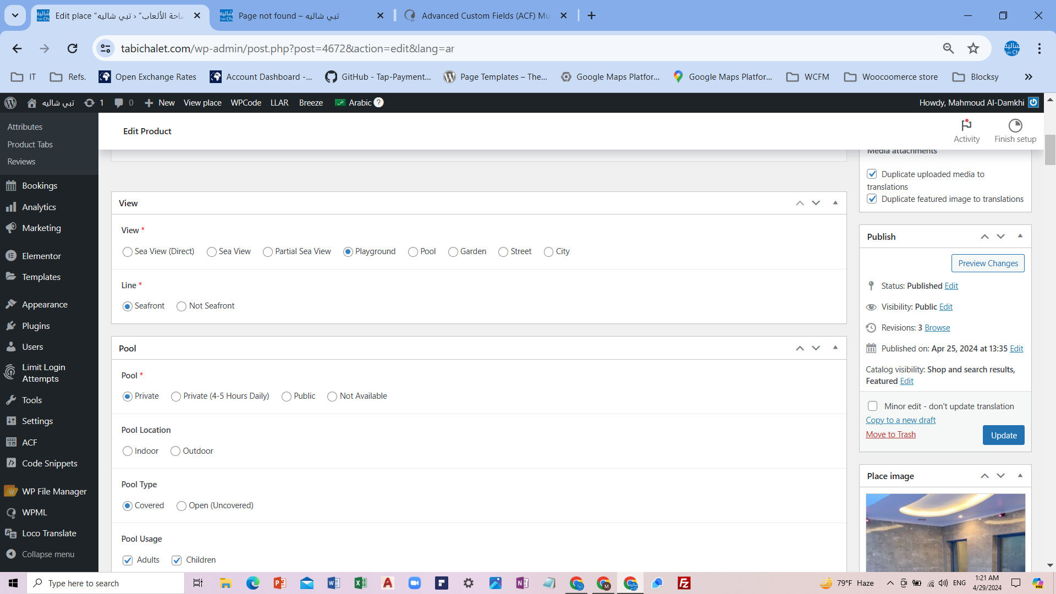The image size is (1056, 594).
Task: Open Excel from the taskbar
Action: tap(360, 583)
